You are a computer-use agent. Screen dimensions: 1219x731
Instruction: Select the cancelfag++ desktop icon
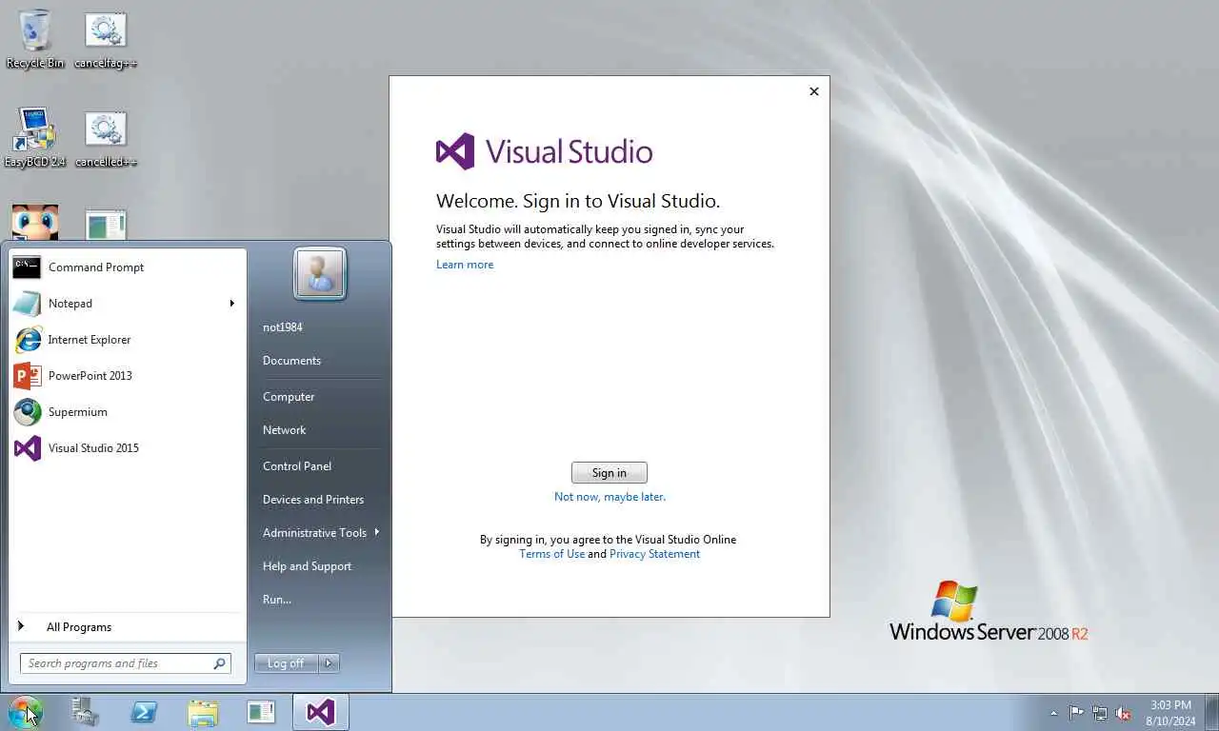point(106,39)
